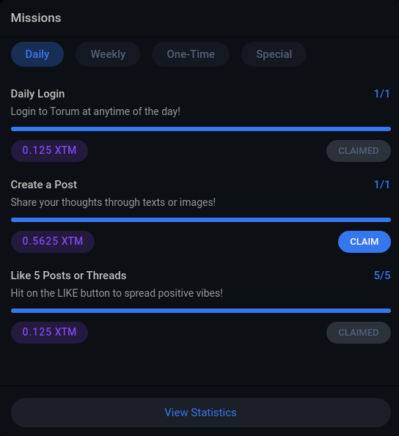Click the 0.125 XTM badge under Daily Login
Viewport: 399px width, 436px height.
coord(49,151)
